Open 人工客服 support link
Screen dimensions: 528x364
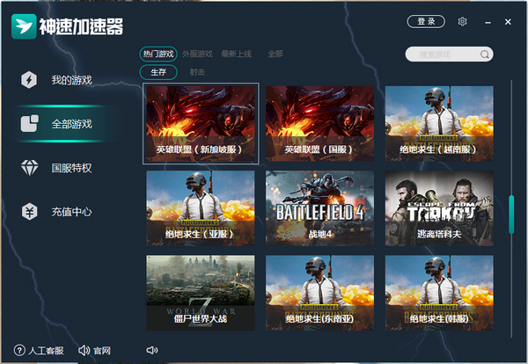click(46, 351)
